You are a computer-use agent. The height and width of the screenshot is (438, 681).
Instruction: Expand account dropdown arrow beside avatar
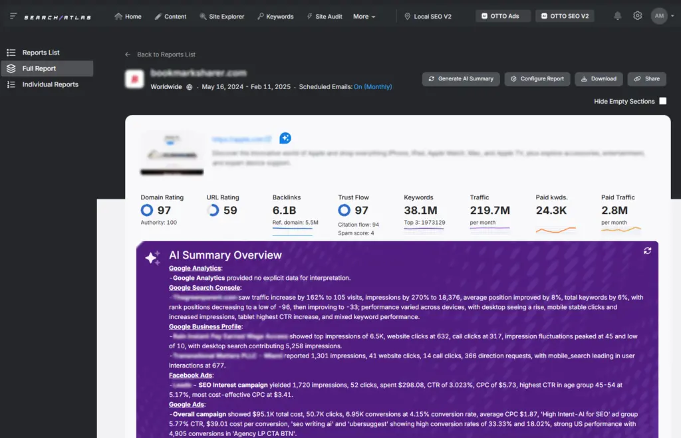(672, 16)
